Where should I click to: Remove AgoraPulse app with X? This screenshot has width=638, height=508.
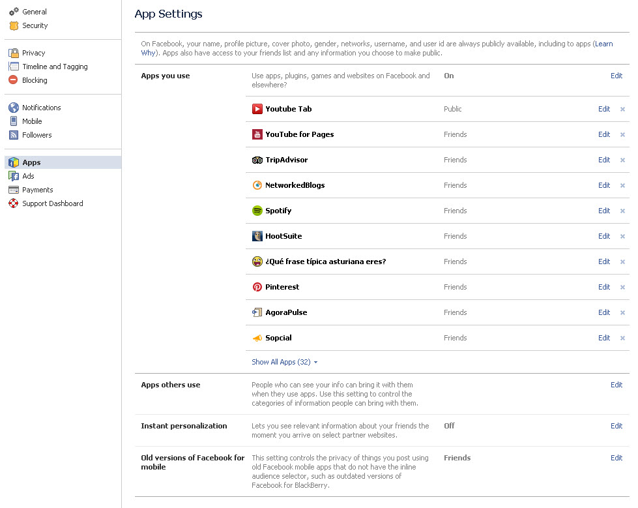point(622,312)
